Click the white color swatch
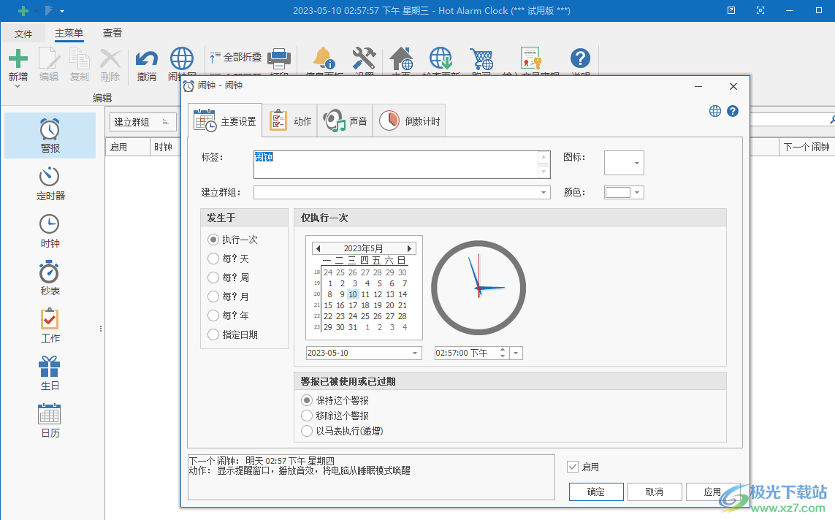 pyautogui.click(x=618, y=192)
